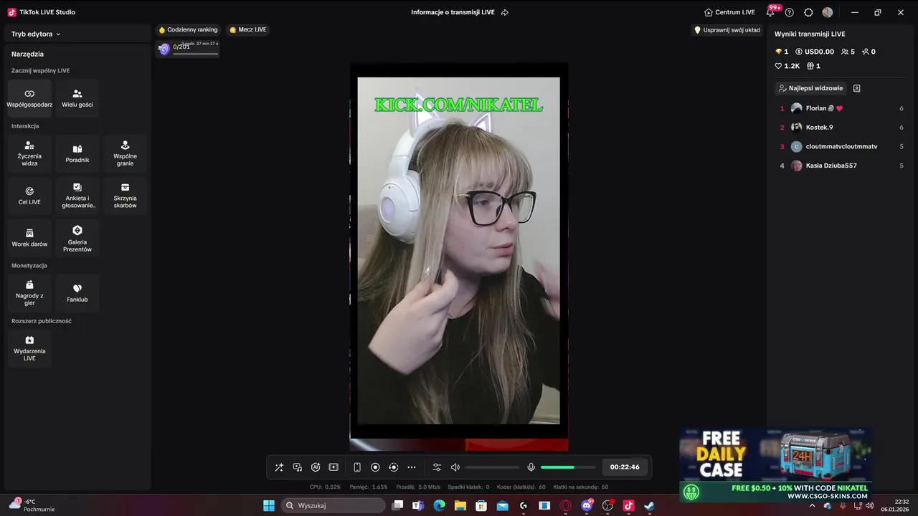Open the profile avatar menu
The width and height of the screenshot is (918, 516).
pos(828,12)
